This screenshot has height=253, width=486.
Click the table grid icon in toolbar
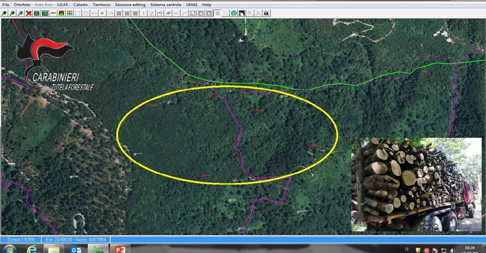click(217, 13)
